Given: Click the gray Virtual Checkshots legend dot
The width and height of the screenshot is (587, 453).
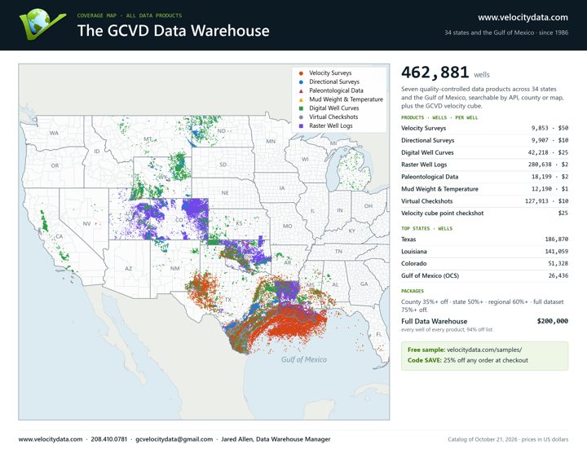Looking at the screenshot, I should point(301,117).
